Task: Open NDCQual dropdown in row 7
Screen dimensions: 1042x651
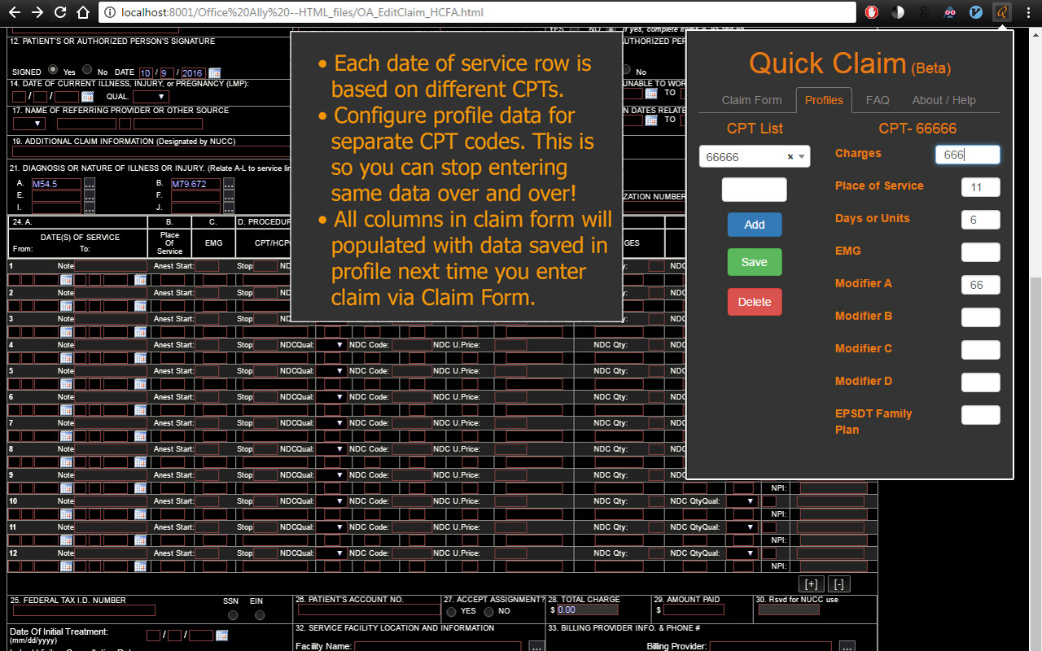Action: point(331,423)
